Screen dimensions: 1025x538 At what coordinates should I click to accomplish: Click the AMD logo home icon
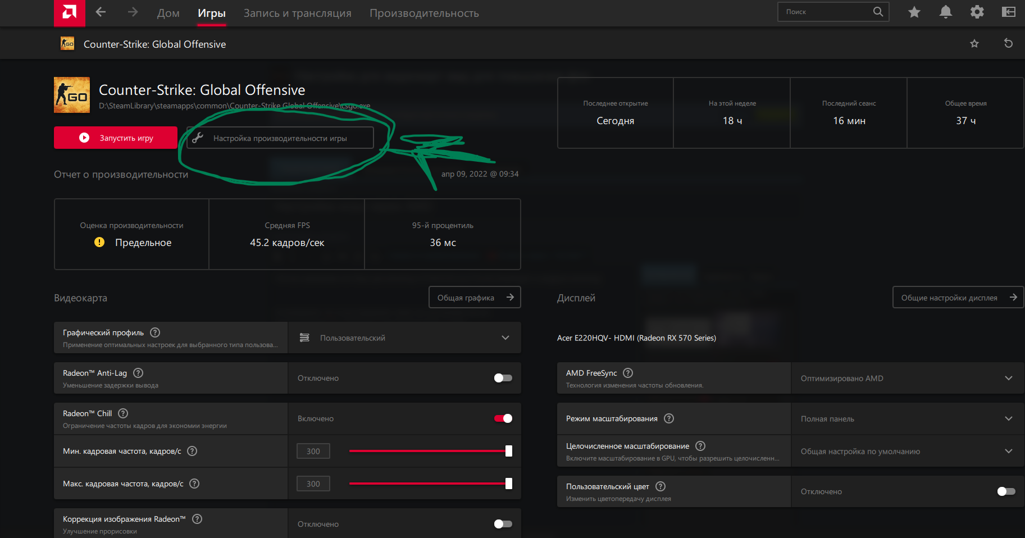[70, 12]
